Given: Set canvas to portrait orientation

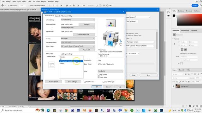Looking at the screenshot, I should click(x=182, y=50).
